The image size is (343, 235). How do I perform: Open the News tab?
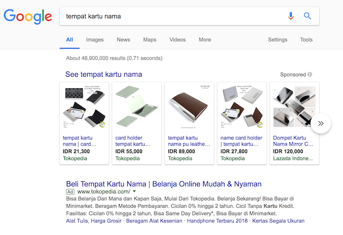click(123, 40)
